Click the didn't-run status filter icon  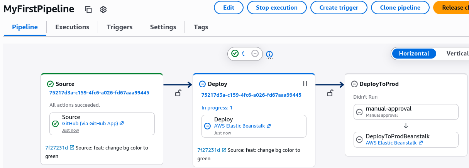click(255, 54)
